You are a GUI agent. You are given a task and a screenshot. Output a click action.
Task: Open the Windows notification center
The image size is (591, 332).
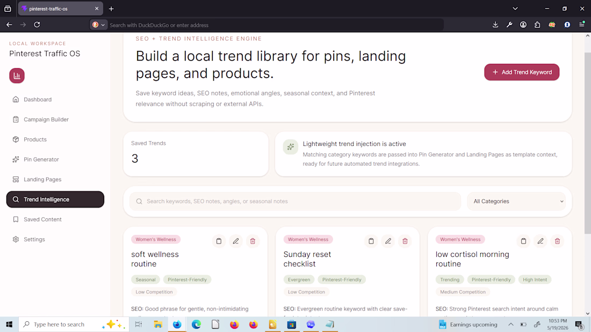pyautogui.click(x=579, y=324)
